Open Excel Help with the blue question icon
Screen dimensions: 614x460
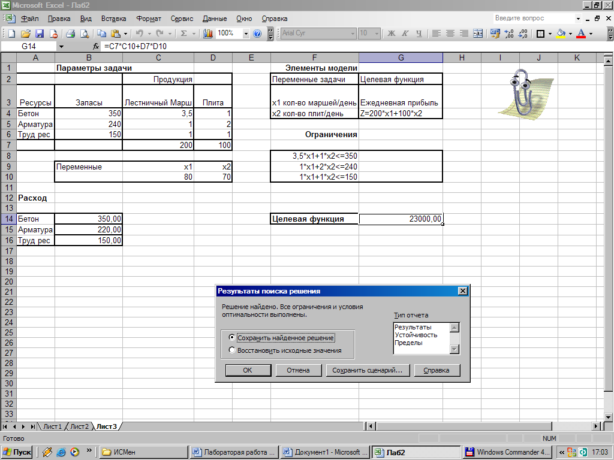pos(257,34)
